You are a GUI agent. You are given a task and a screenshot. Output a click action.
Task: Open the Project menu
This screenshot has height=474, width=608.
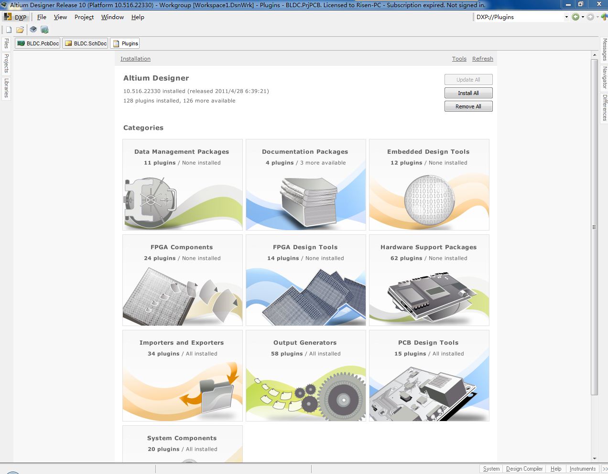click(84, 17)
